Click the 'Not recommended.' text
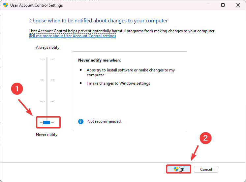246x182 pixels. [105, 121]
